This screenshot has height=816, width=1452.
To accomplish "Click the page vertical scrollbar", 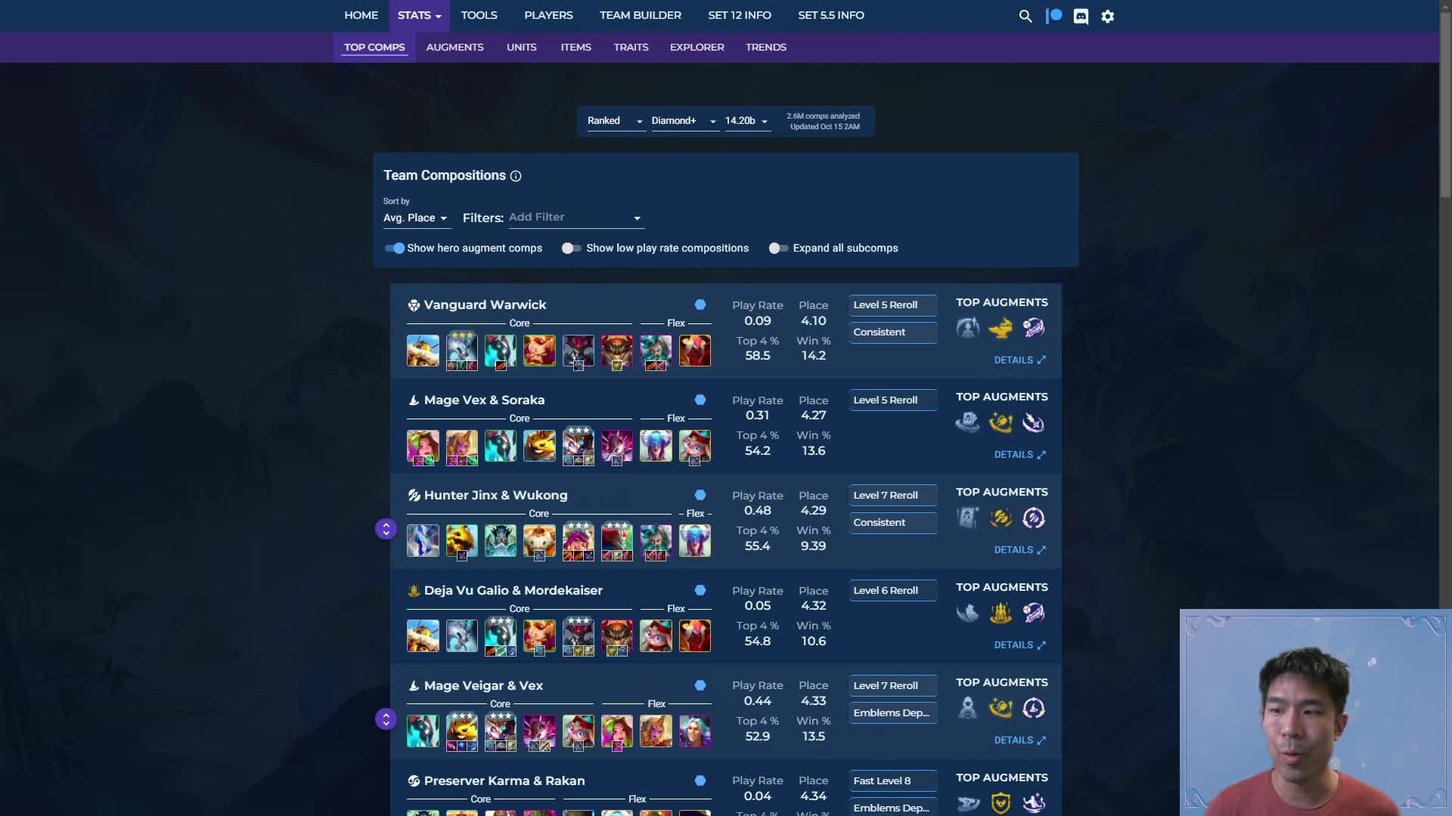I will (x=1445, y=106).
